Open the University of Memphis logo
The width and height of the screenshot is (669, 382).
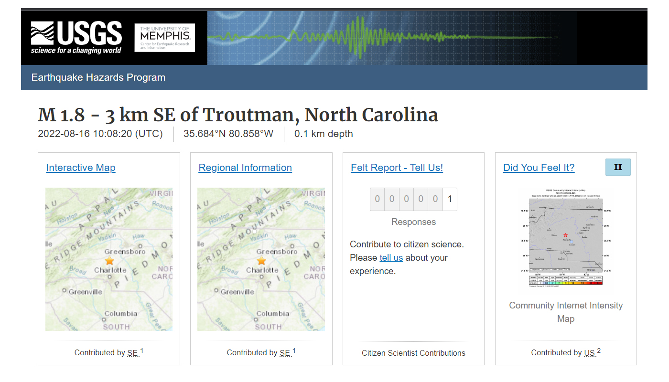click(165, 38)
